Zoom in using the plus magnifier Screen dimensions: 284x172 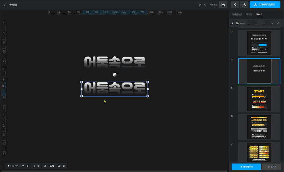coord(59,166)
